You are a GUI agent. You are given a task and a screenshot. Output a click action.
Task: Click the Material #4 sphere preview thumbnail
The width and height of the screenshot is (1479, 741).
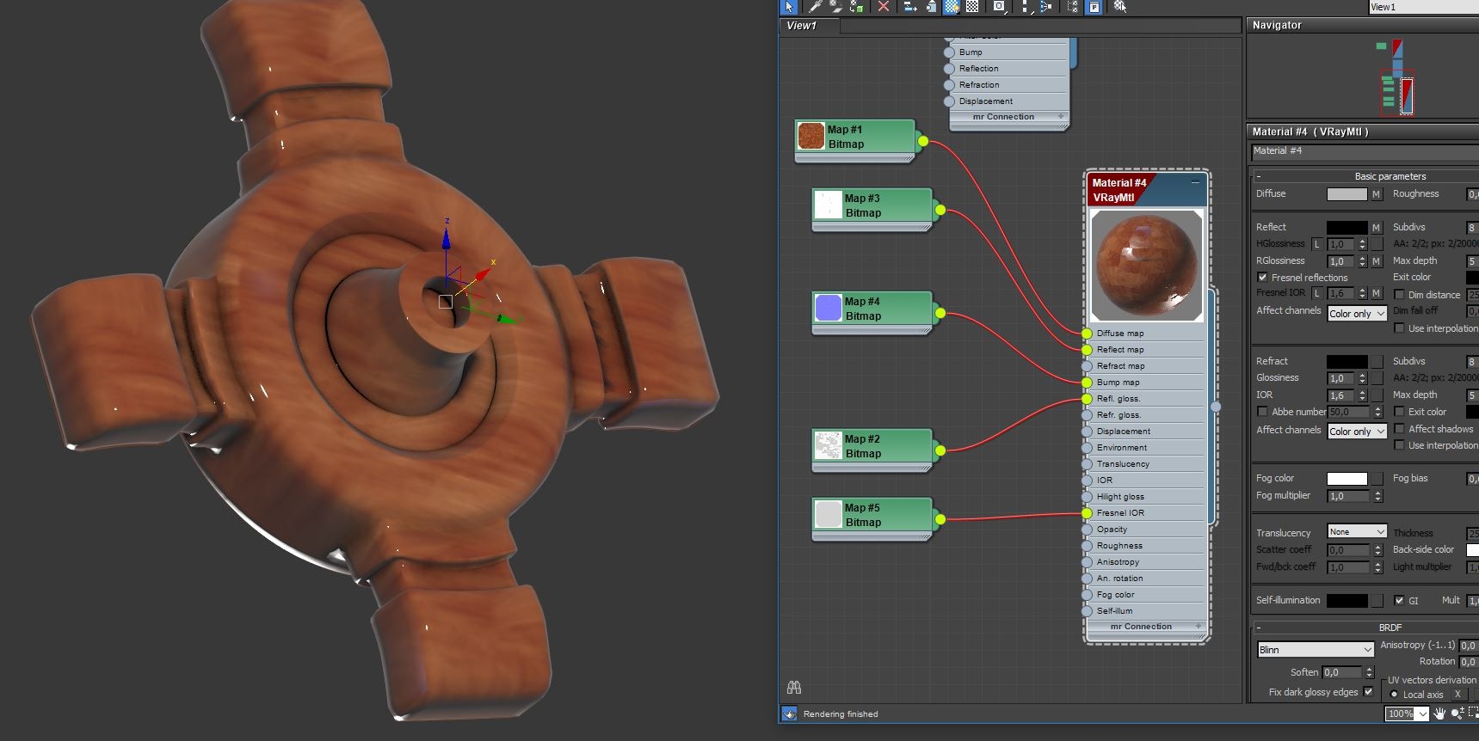pos(1146,266)
